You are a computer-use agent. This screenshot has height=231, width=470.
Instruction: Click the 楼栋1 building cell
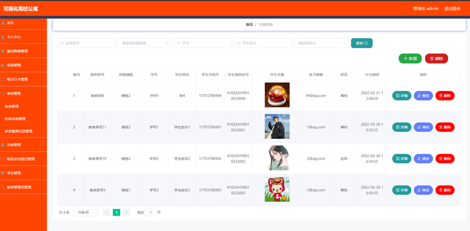point(126,190)
